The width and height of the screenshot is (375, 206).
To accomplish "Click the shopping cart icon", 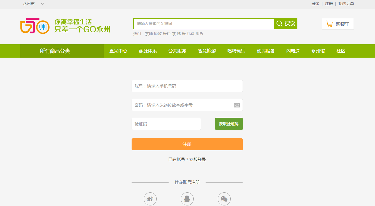I will pos(329,24).
